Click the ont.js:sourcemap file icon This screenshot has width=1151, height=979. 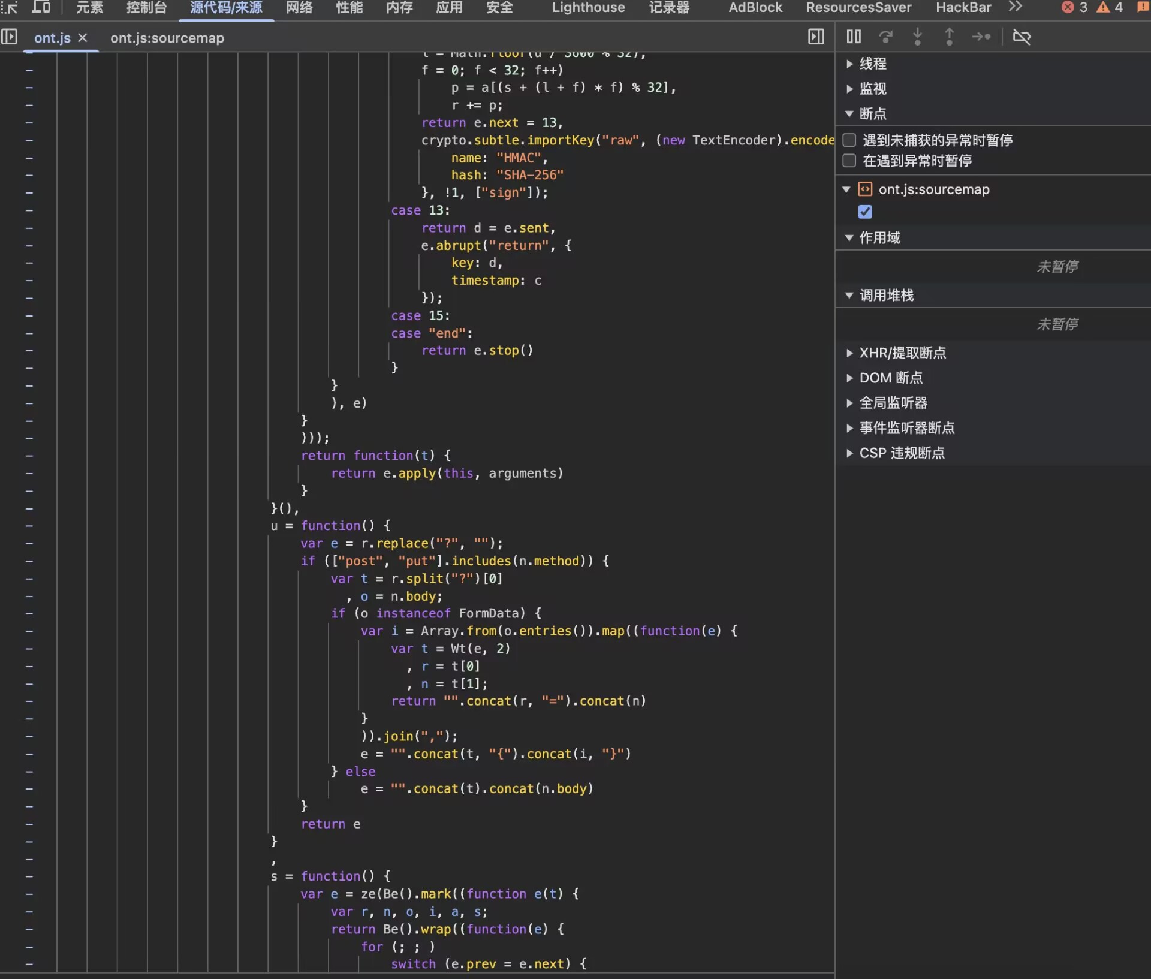865,189
